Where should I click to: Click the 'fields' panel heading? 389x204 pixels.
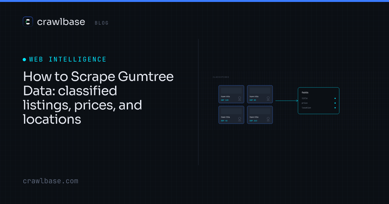click(305, 93)
